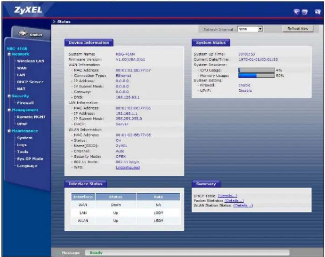This screenshot has height=257, width=325.
Task: Click the Device Information panel header
Action: [x=89, y=43]
